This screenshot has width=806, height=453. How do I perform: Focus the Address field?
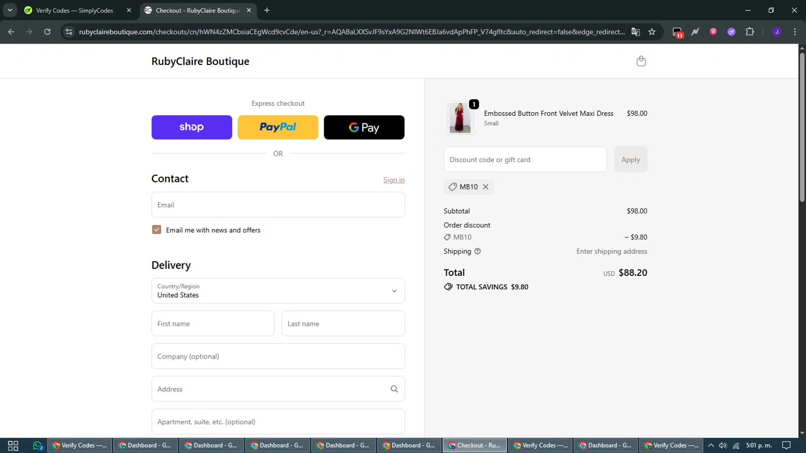pyautogui.click(x=278, y=389)
